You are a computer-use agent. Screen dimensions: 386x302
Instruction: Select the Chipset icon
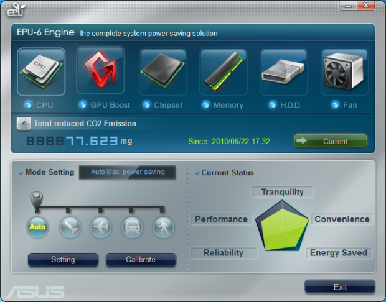(x=163, y=71)
